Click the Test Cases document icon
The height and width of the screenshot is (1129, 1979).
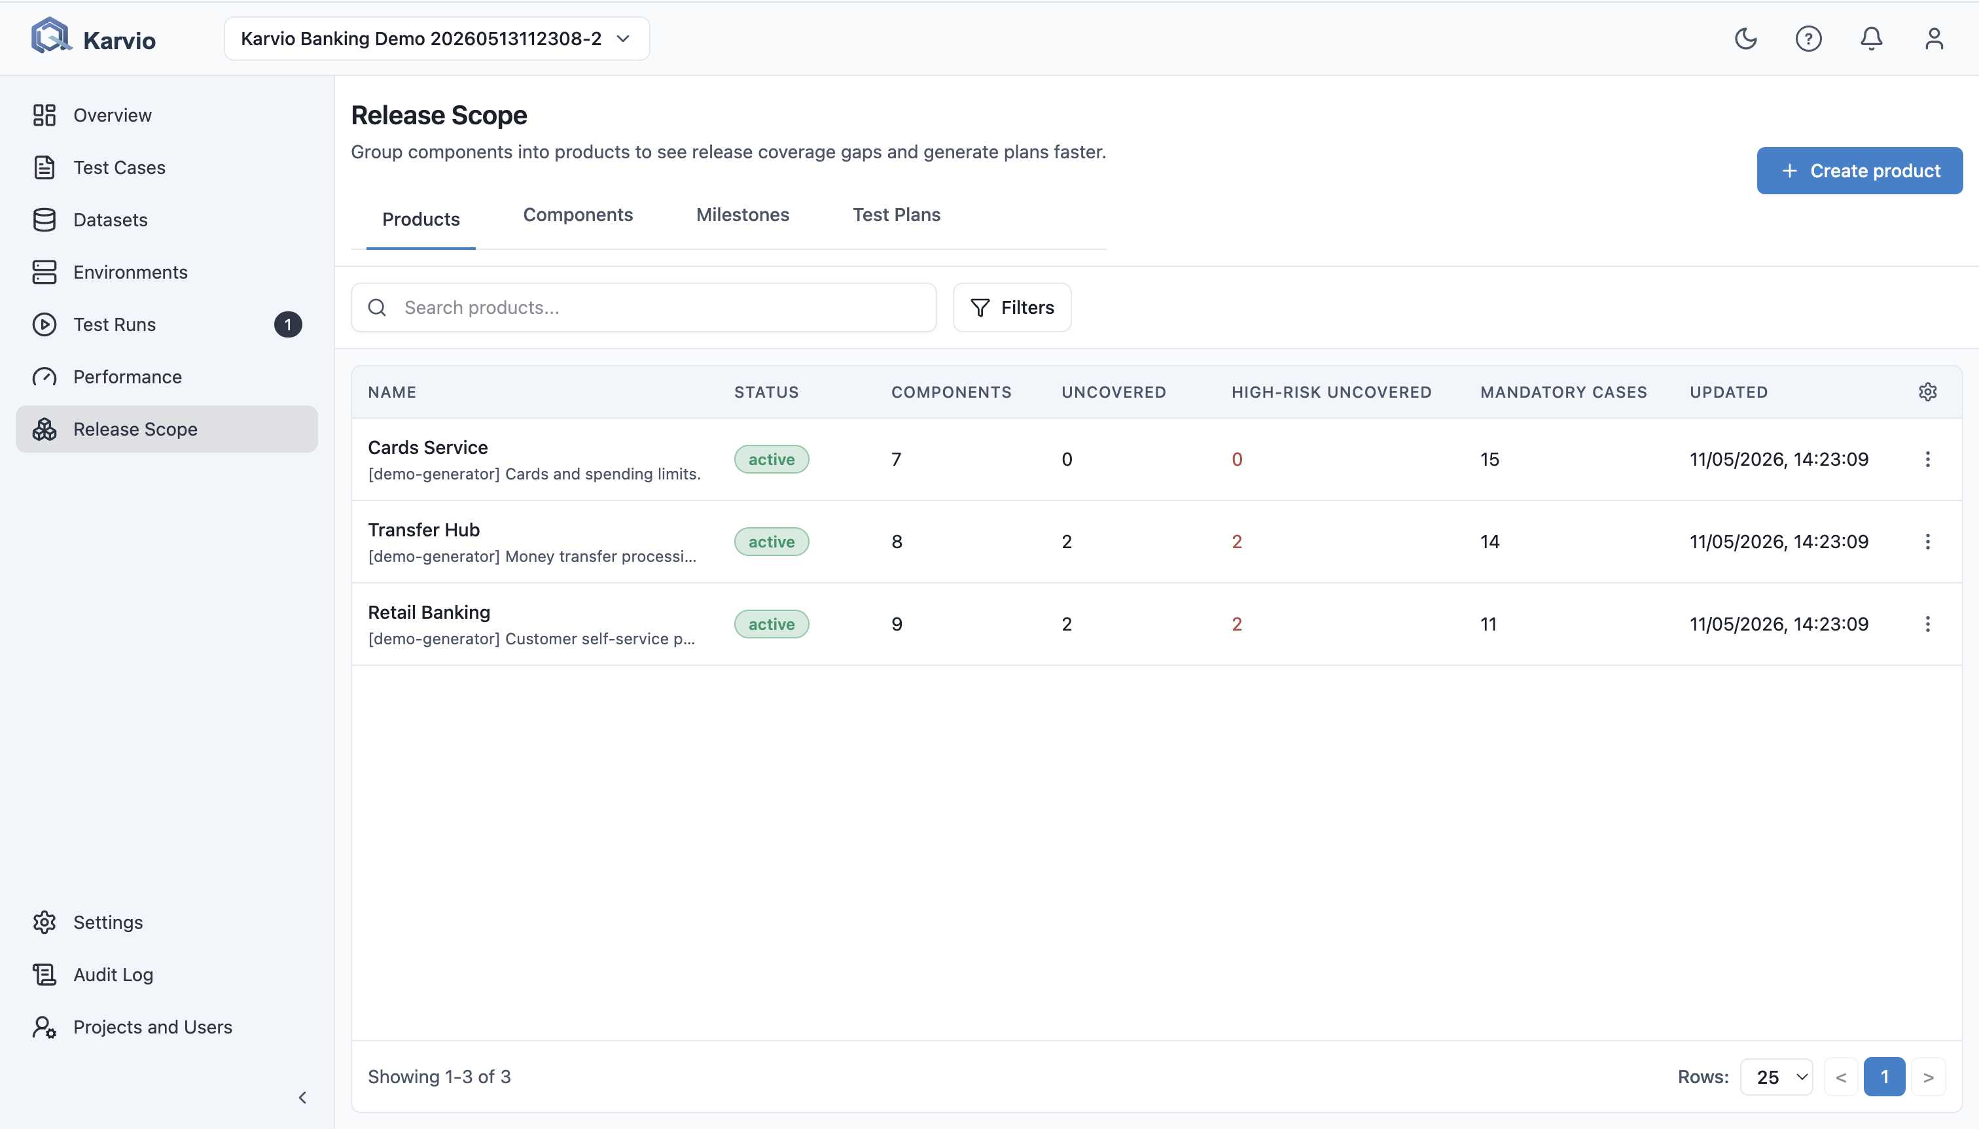[x=45, y=167]
